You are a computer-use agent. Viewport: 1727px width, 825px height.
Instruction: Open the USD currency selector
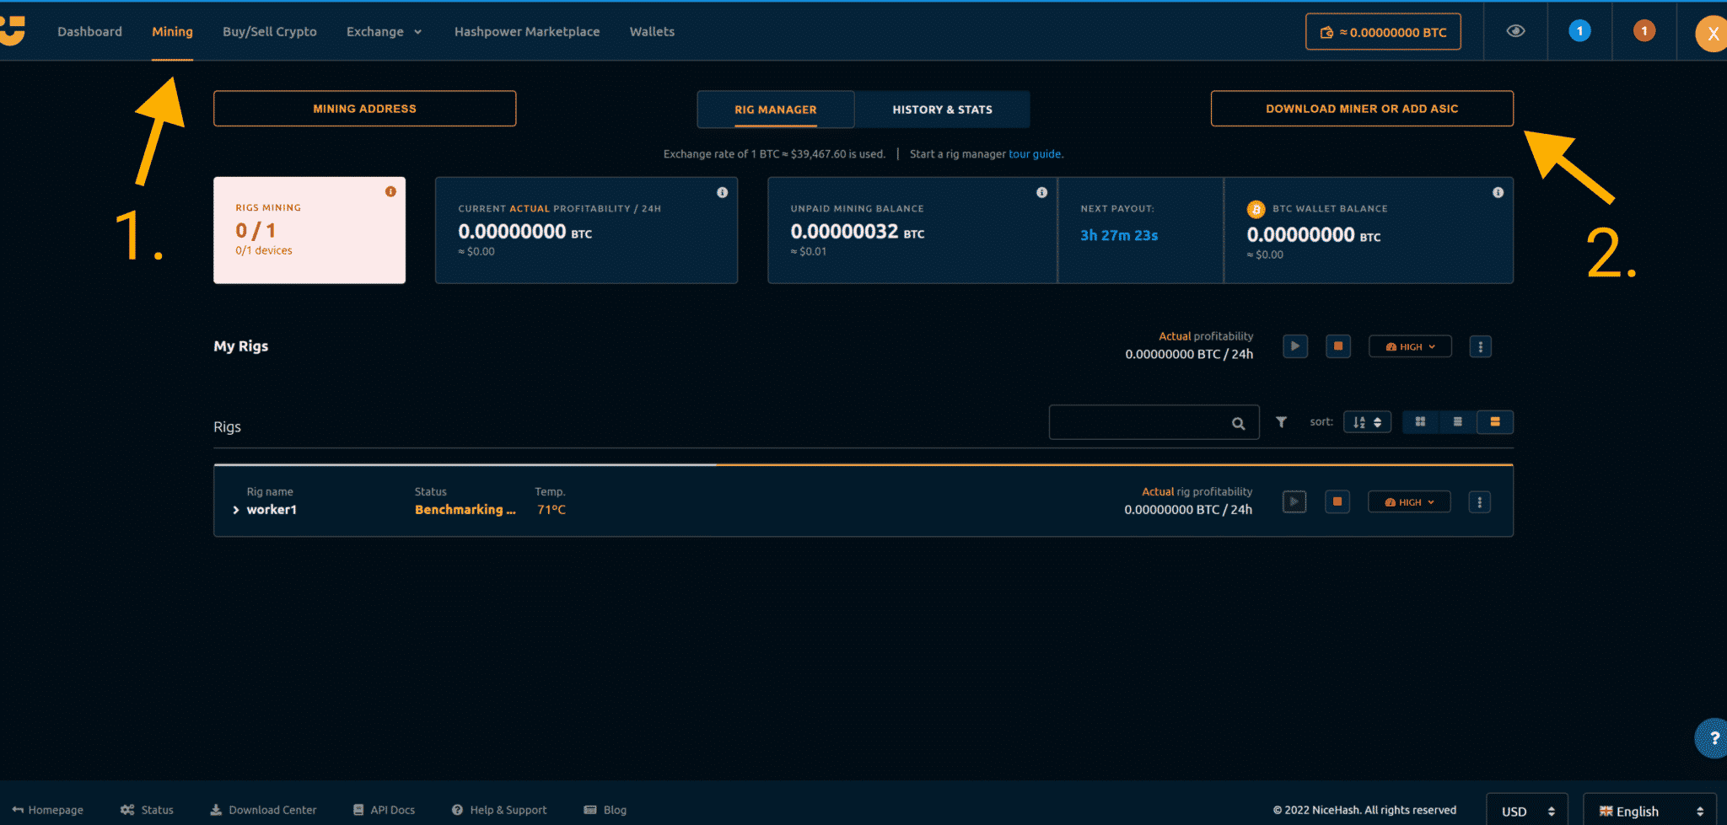1526,811
